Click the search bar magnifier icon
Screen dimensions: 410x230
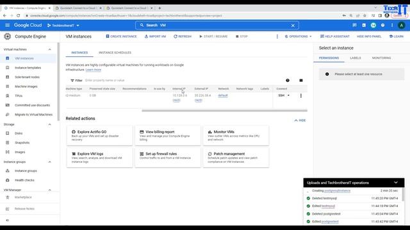[142, 26]
